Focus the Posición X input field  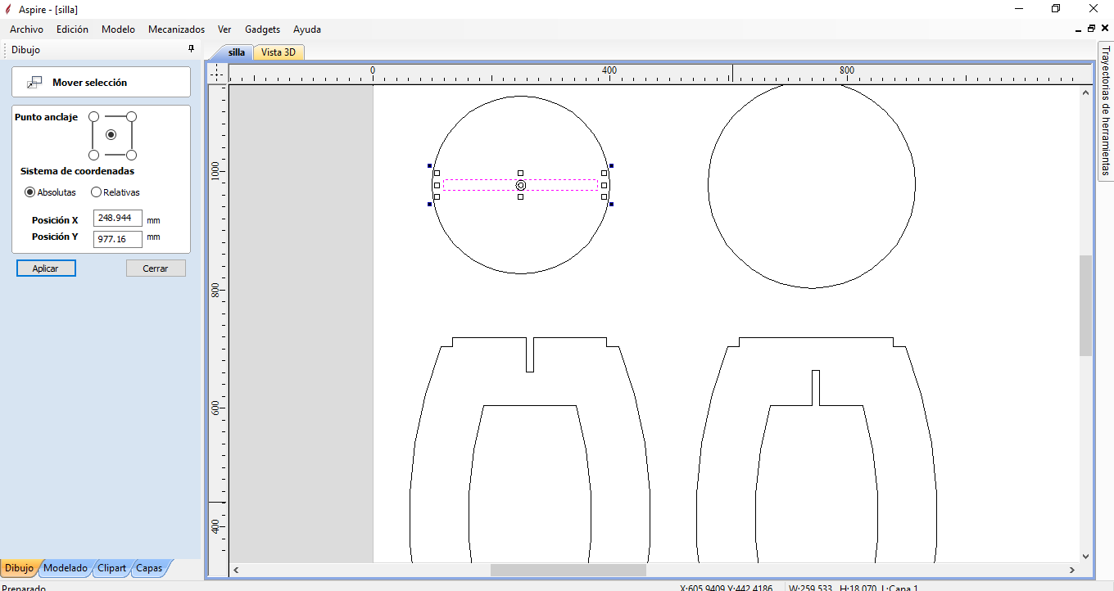(118, 219)
